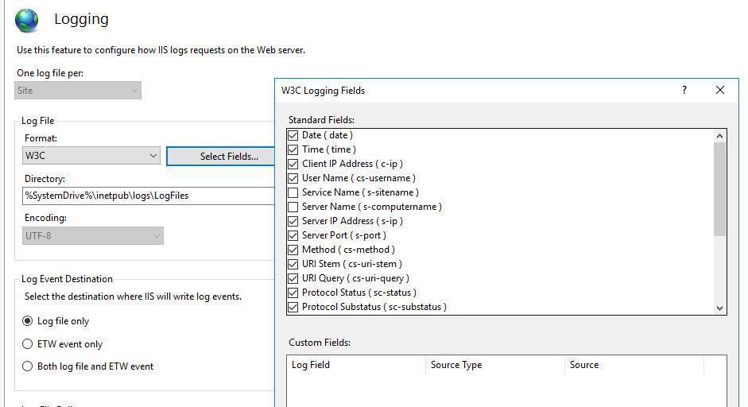Click the Standard Fields scrollbar thumb
Viewport: 748px width, 407px height.
tap(719, 189)
